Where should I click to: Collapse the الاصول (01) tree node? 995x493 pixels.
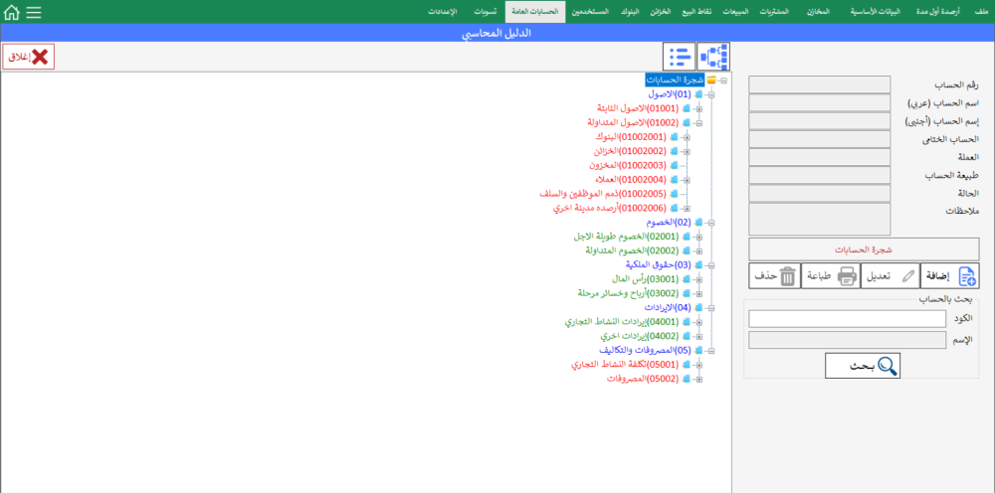click(710, 94)
